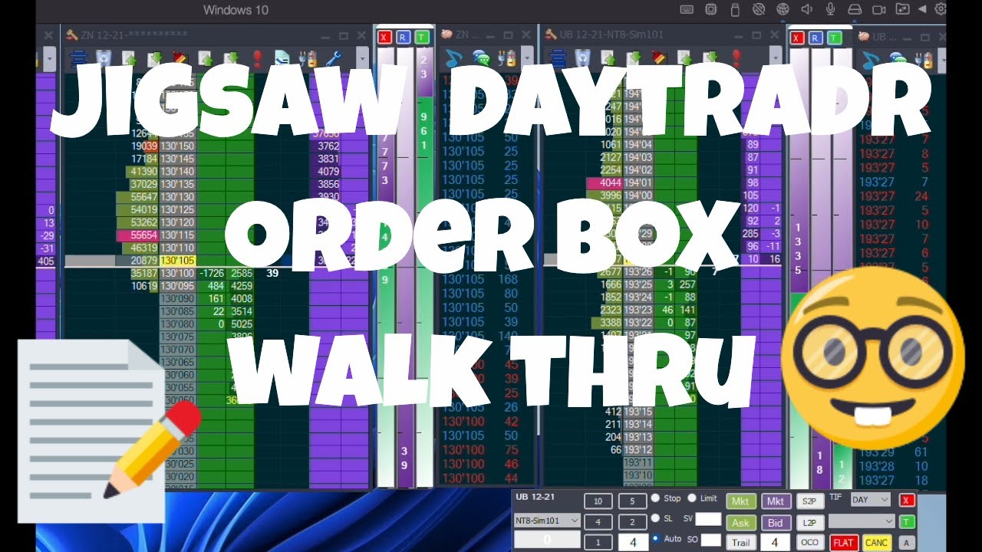Click the green Ask button
982x552 pixels.
(x=740, y=523)
